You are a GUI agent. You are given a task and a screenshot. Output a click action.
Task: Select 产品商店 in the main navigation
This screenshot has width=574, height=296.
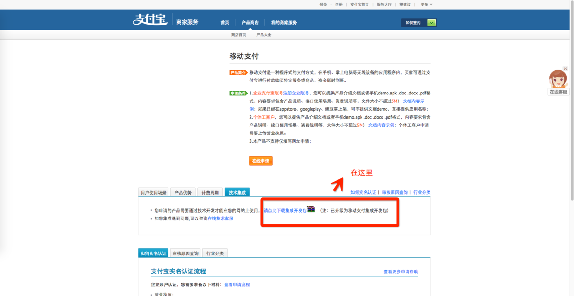(250, 23)
